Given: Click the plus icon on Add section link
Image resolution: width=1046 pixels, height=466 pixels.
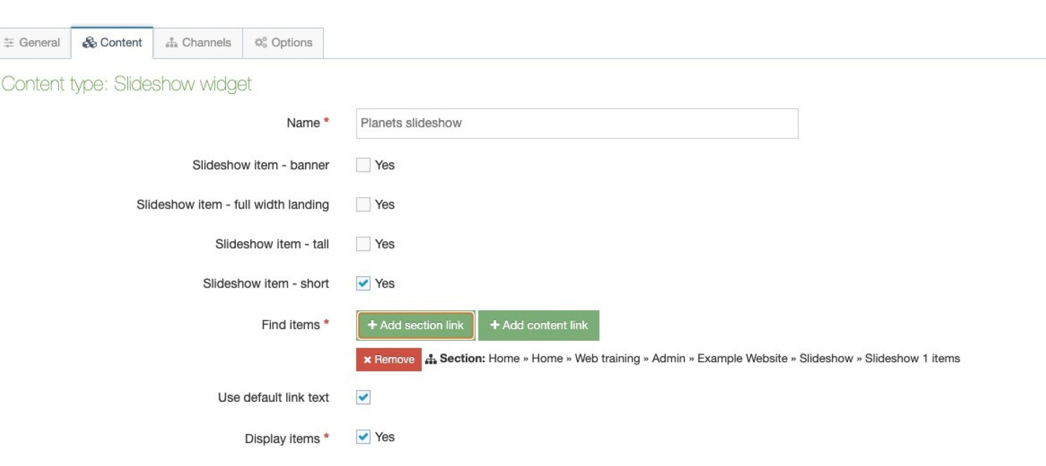Looking at the screenshot, I should (372, 325).
